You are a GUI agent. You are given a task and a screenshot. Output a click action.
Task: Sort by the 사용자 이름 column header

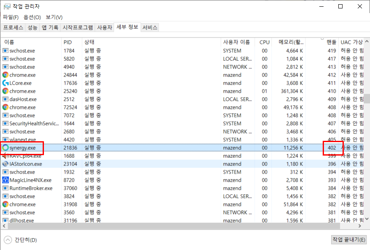point(238,42)
